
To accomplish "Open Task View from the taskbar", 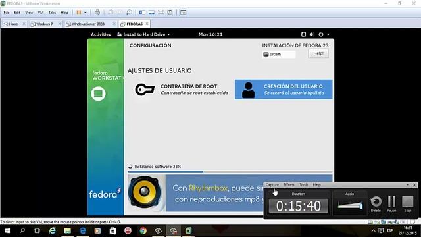I will [37, 231].
